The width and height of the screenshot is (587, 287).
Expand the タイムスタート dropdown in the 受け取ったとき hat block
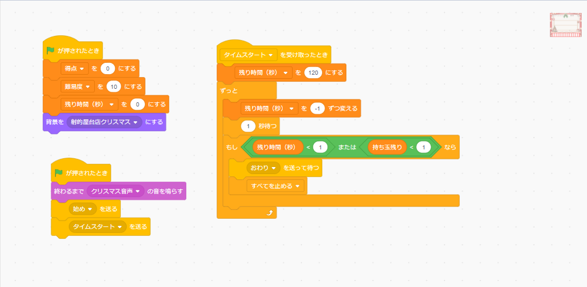(x=270, y=55)
